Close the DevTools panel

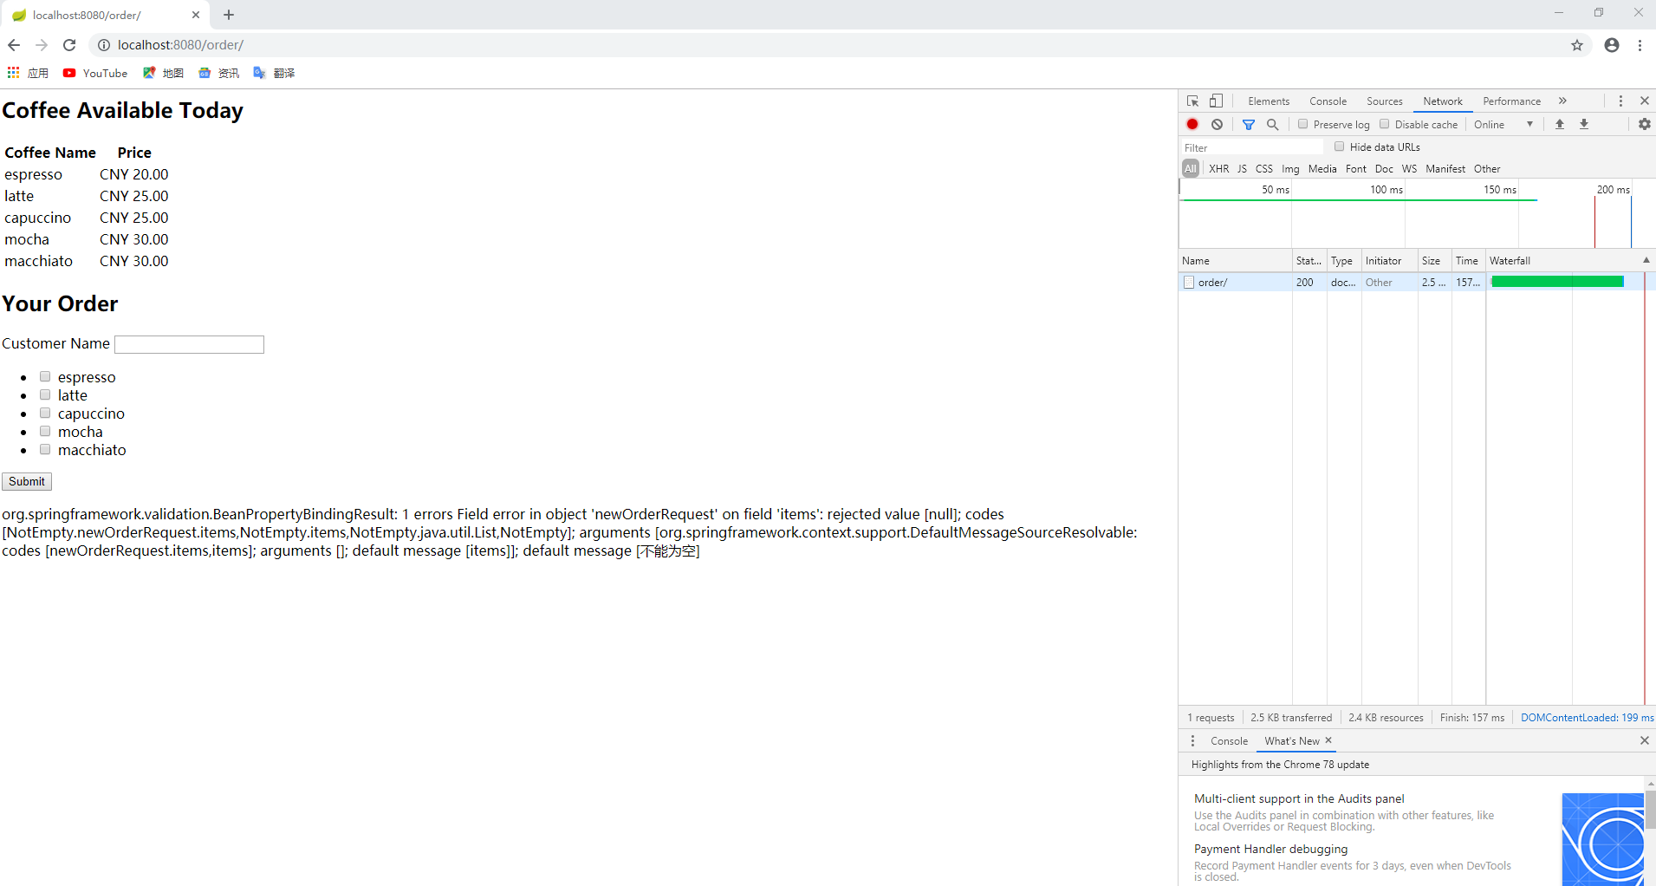point(1644,101)
